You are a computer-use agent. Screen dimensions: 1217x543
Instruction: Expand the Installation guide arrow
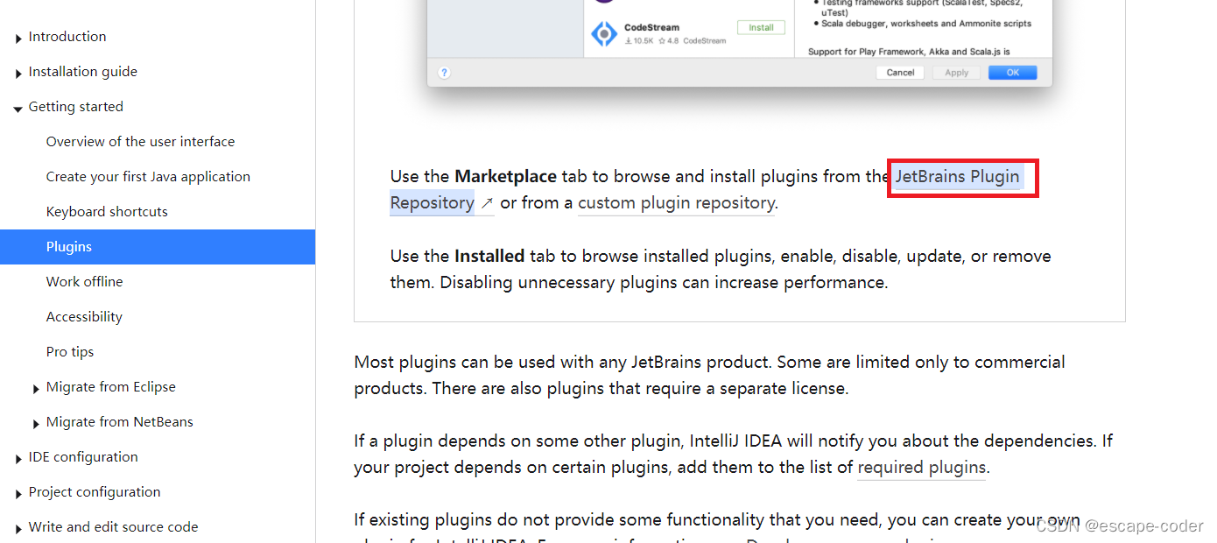pyautogui.click(x=18, y=73)
